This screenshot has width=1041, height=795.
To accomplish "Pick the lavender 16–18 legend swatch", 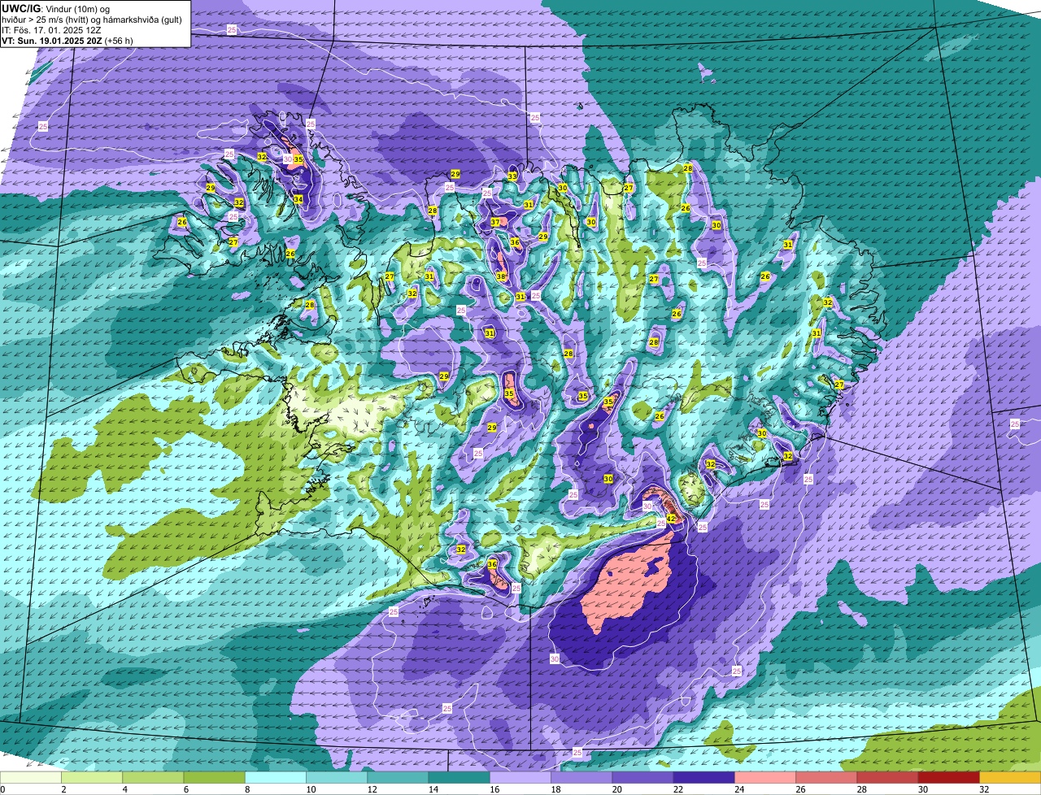I will tap(520, 777).
